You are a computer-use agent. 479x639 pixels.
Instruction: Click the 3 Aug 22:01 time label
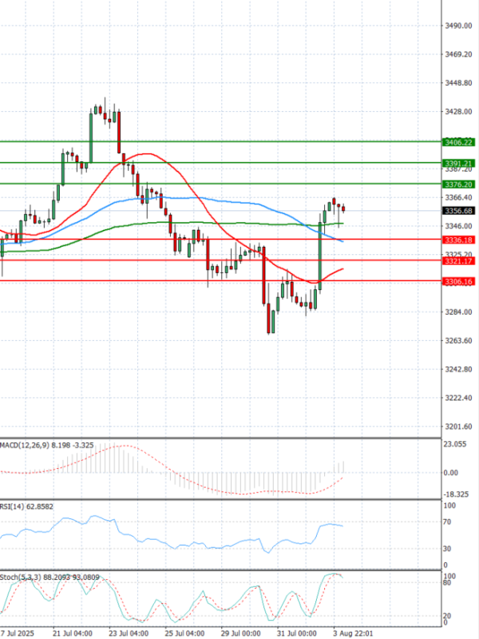(353, 633)
